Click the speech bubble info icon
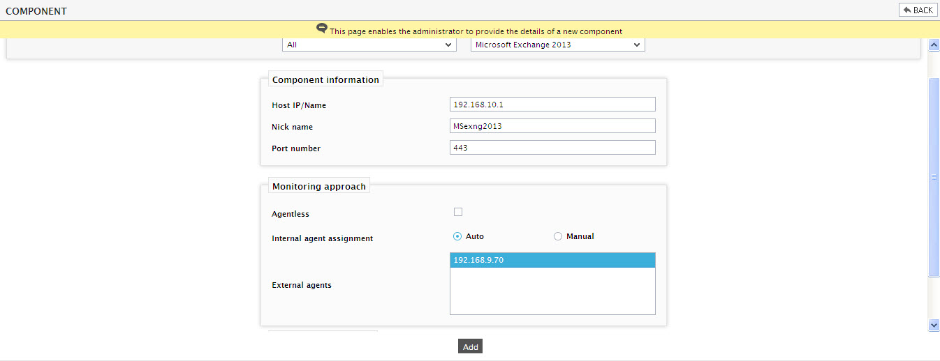The image size is (940, 361). click(321, 29)
